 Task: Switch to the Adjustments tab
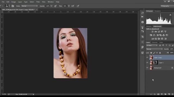pos(157,26)
